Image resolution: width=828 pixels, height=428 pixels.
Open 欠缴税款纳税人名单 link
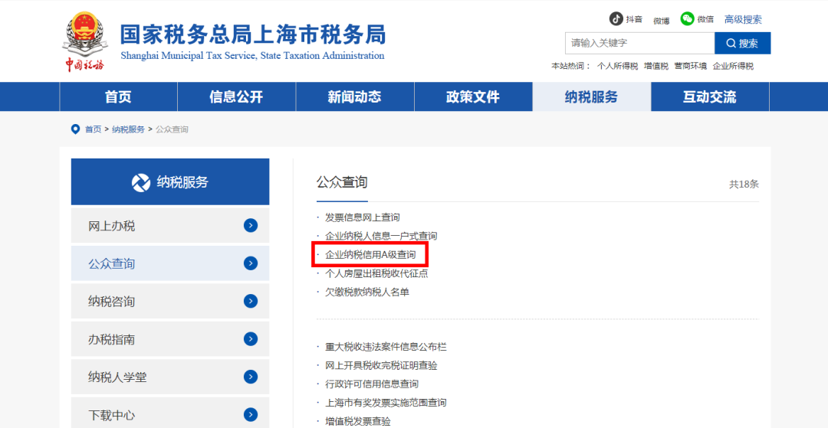[367, 292]
